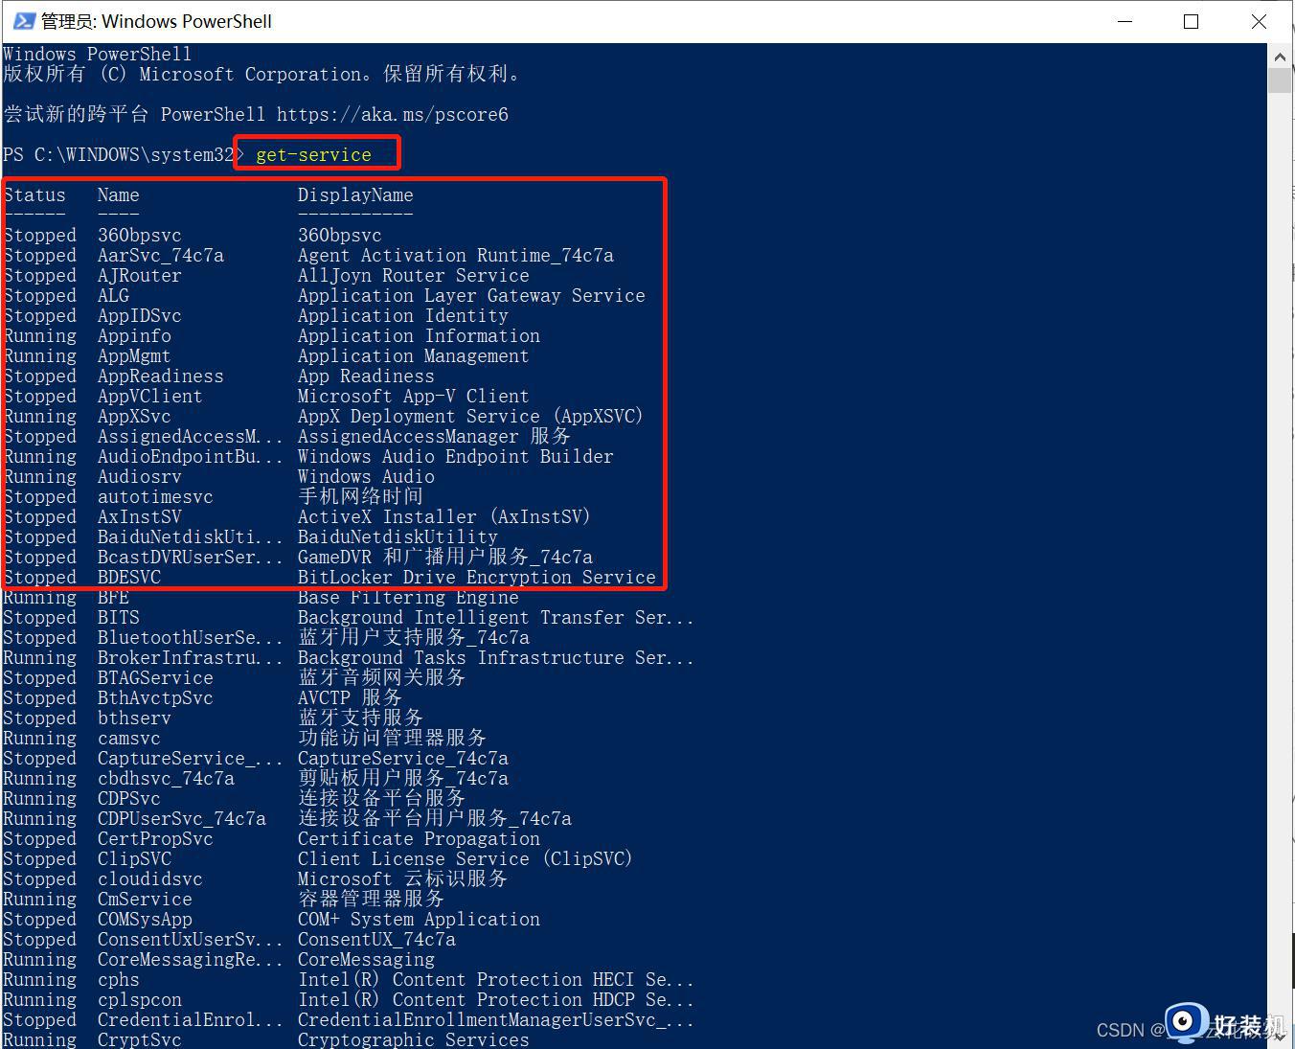This screenshot has height=1049, width=1295.
Task: Select the AppIDSvc service name
Action: coord(140,316)
